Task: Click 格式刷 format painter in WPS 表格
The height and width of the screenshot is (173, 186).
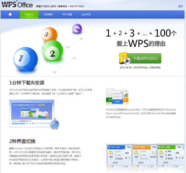Action: [x=169, y=158]
